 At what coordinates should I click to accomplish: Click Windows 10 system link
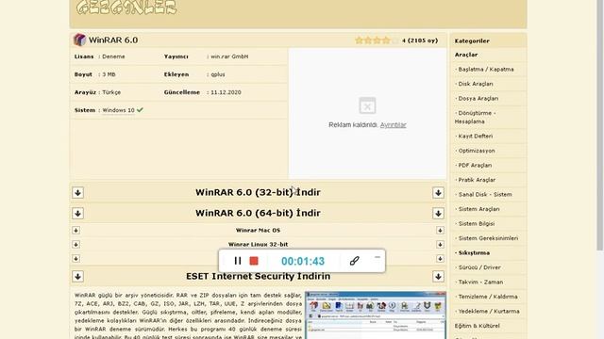[x=118, y=110]
